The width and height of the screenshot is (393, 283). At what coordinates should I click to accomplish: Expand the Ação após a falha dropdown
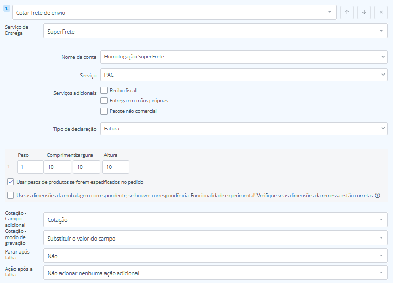215,273
